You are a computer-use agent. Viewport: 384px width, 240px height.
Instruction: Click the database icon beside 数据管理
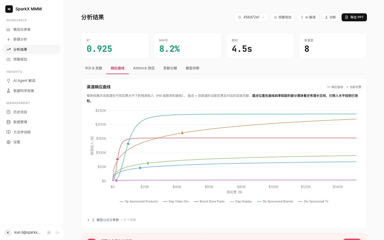coord(9,122)
